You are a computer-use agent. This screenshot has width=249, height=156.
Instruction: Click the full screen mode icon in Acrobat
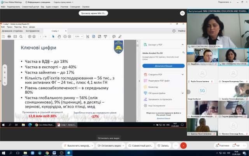[100, 37]
